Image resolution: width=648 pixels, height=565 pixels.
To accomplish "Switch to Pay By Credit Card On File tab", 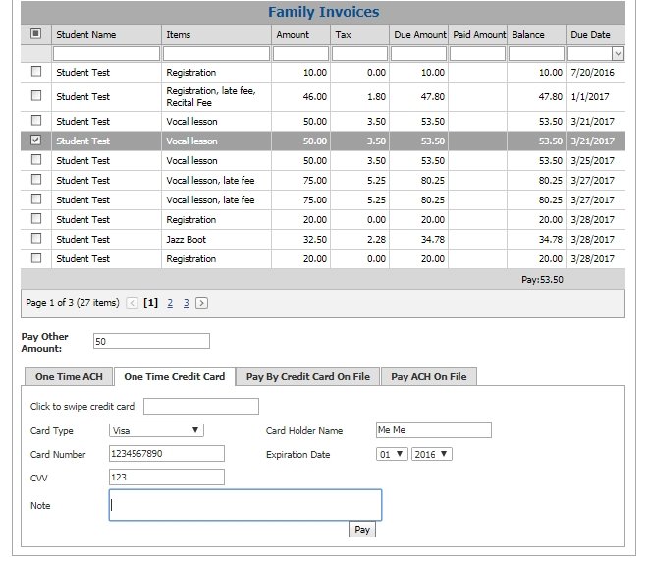I will tap(307, 376).
